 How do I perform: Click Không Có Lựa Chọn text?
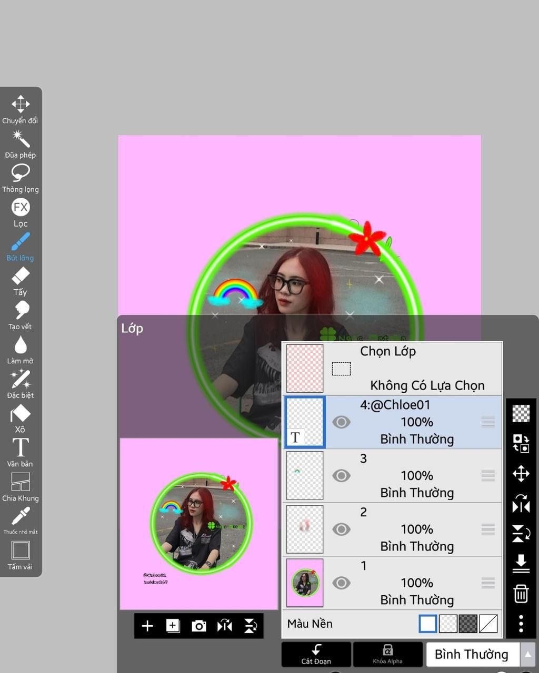[x=427, y=385]
